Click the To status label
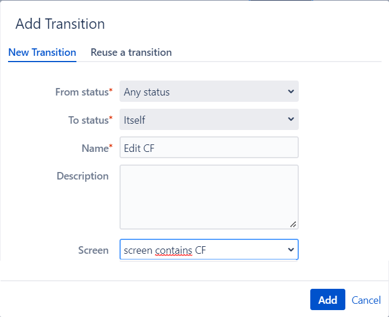Screen dimensions: 389x317 click(x=90, y=120)
